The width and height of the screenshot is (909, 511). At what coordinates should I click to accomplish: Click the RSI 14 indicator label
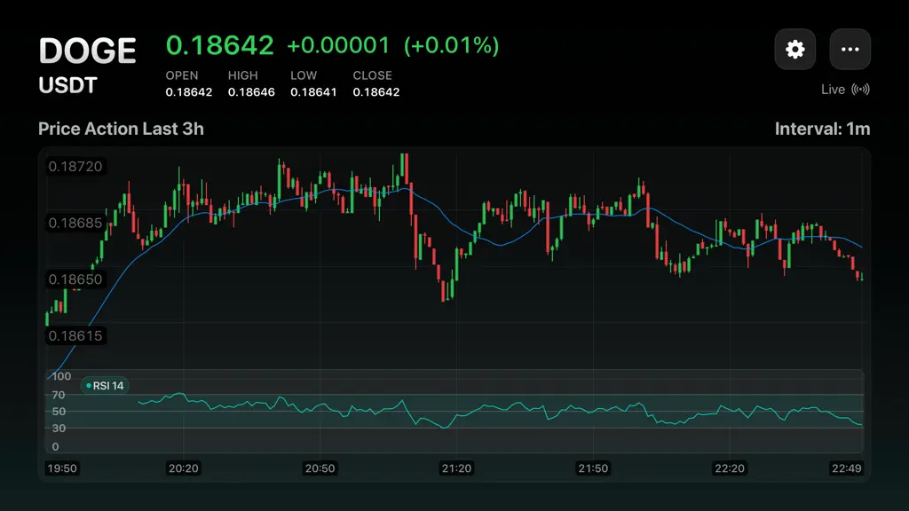point(105,386)
